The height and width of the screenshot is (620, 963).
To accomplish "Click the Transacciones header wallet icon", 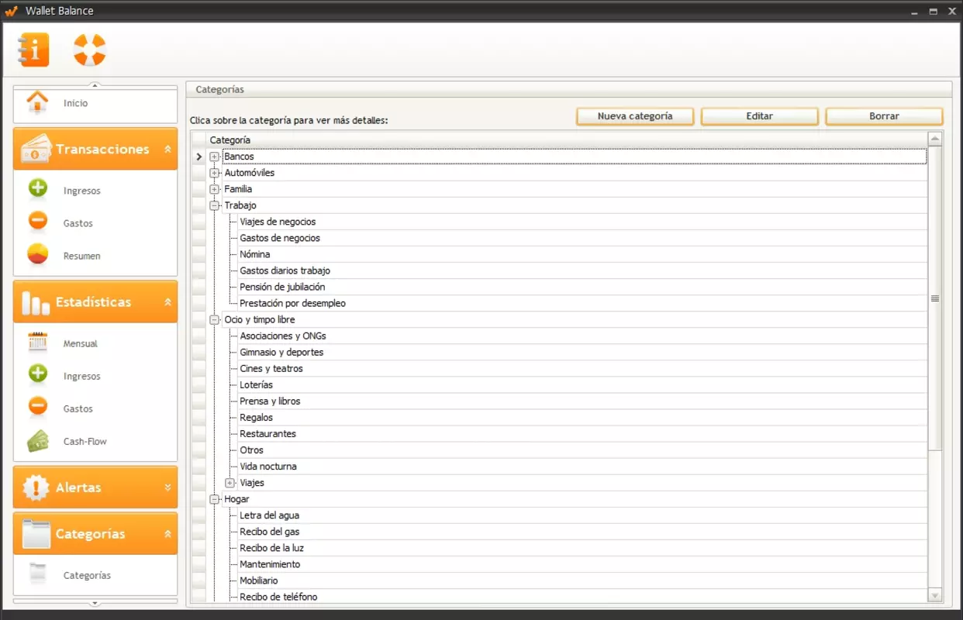I will [x=36, y=149].
